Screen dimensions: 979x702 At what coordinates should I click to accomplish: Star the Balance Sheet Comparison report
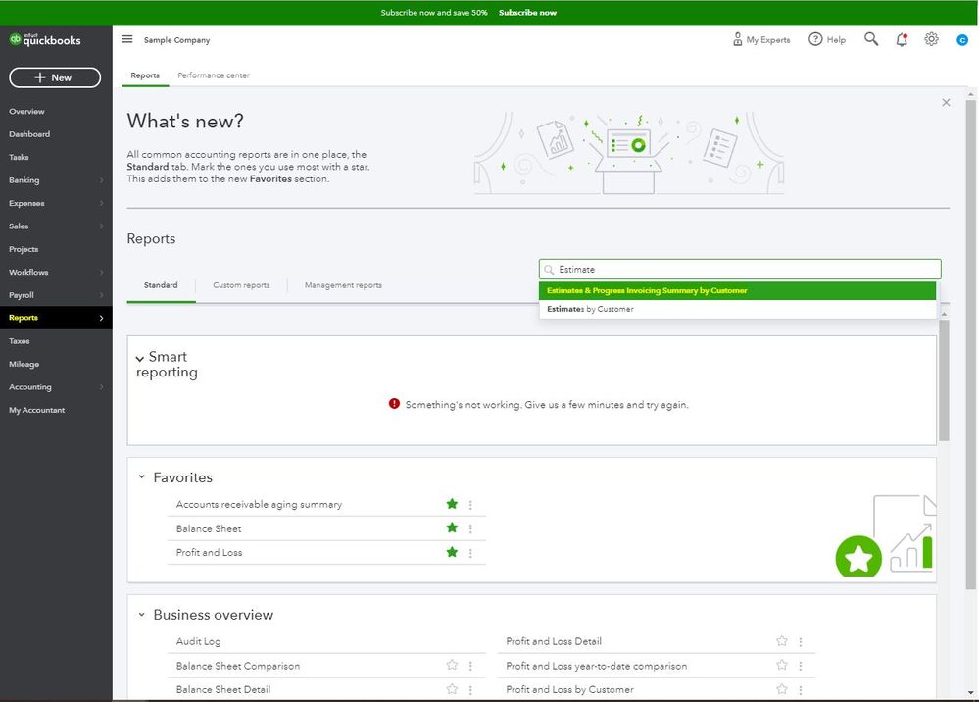(452, 665)
